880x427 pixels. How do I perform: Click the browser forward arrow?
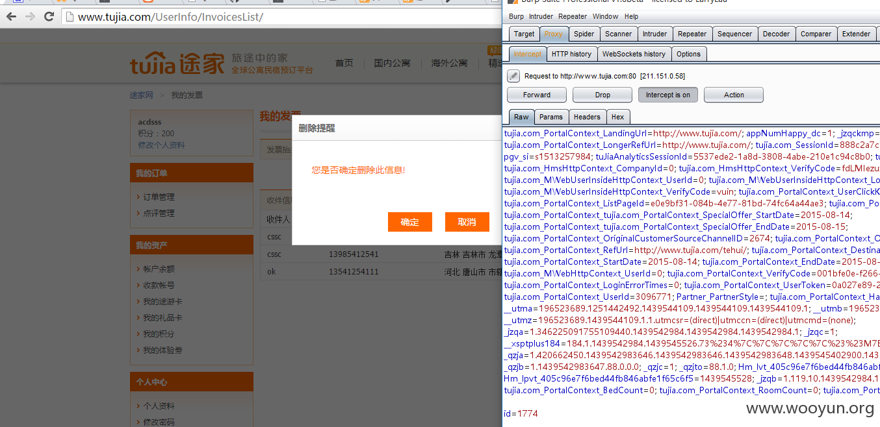coord(30,17)
